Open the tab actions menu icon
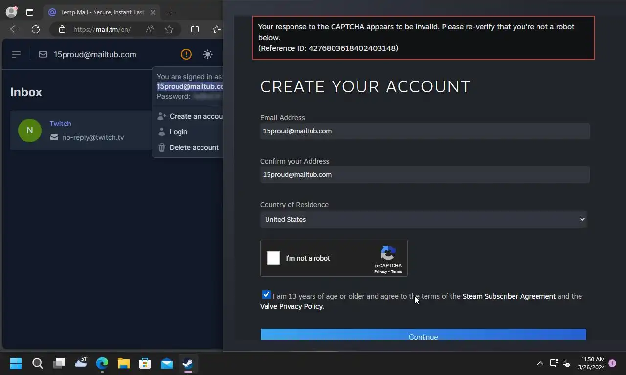Screen dimensions: 626x375 pyautogui.click(x=30, y=12)
